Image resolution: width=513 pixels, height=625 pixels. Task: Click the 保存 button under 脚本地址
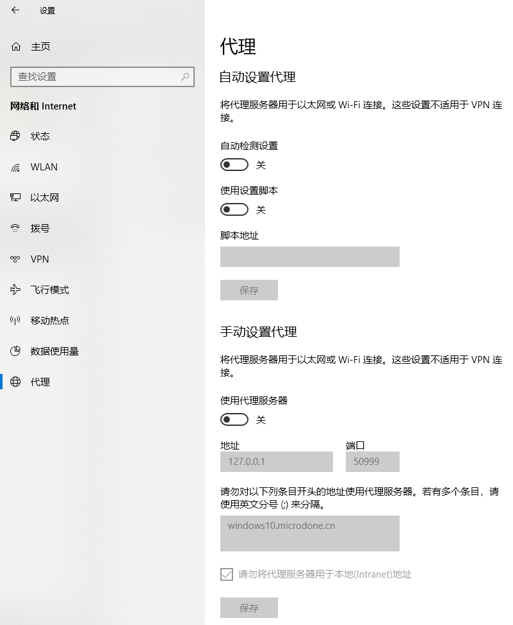[x=249, y=290]
